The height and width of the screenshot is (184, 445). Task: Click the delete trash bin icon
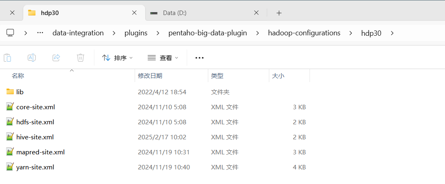click(81, 58)
